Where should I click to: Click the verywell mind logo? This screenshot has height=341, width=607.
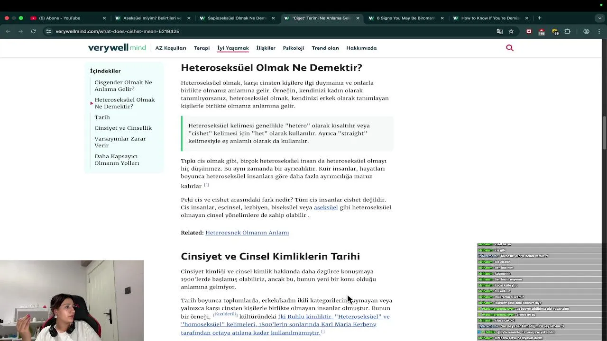[117, 48]
